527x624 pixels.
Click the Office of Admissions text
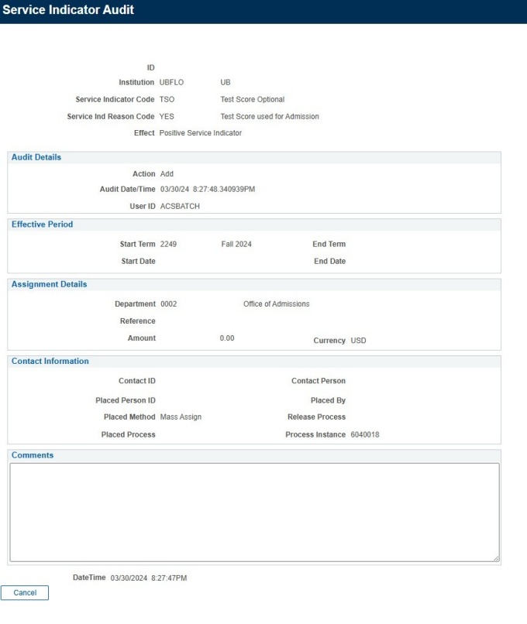click(x=277, y=304)
